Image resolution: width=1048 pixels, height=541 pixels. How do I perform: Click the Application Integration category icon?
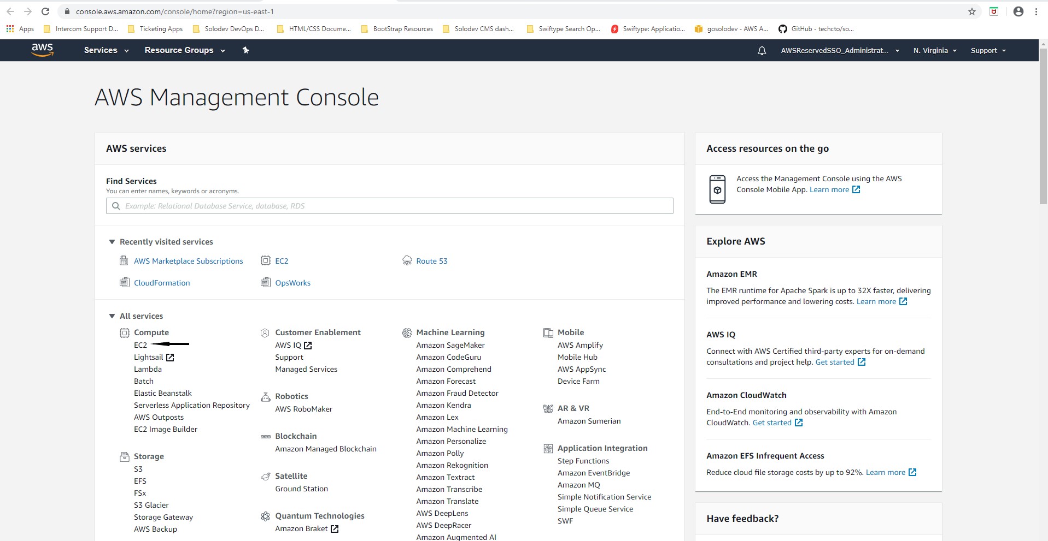click(x=548, y=448)
